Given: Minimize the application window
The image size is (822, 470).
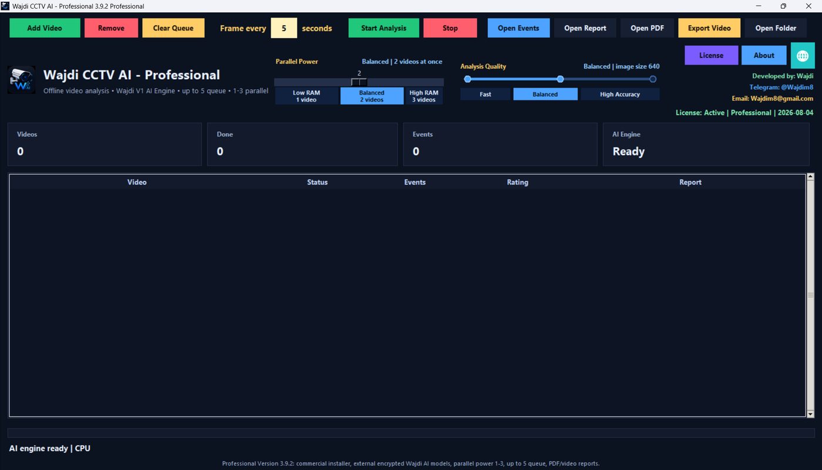Looking at the screenshot, I should tap(758, 6).
